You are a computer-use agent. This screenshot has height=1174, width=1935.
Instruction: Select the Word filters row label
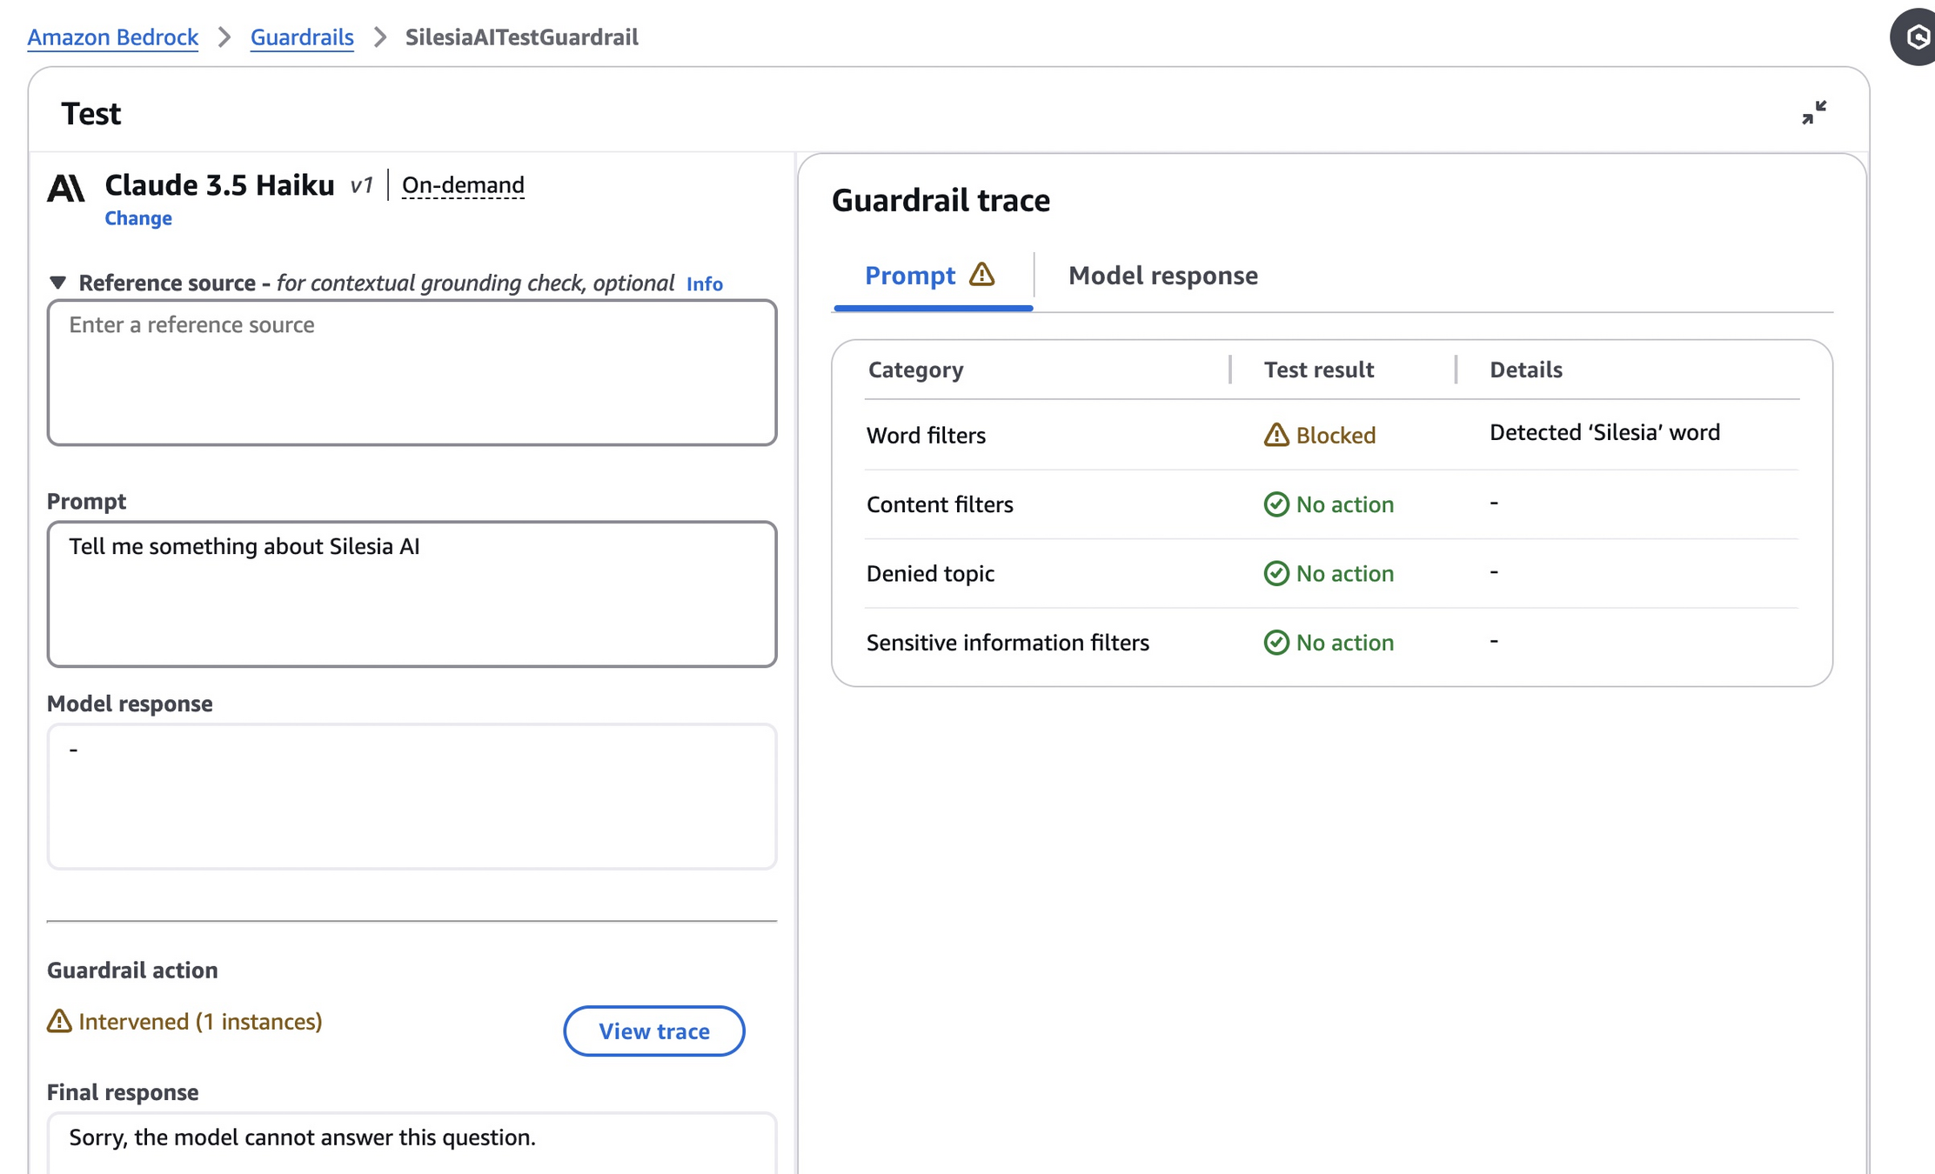coord(926,436)
